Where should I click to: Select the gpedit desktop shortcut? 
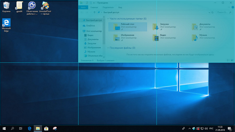click(x=19, y=6)
